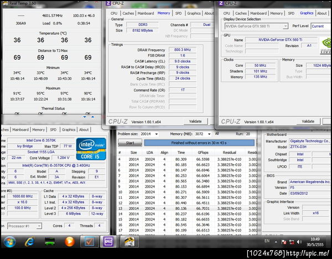Open Mainboard tab in CPU-Z Graphics window
This screenshot has width=332, height=259.
[258, 13]
